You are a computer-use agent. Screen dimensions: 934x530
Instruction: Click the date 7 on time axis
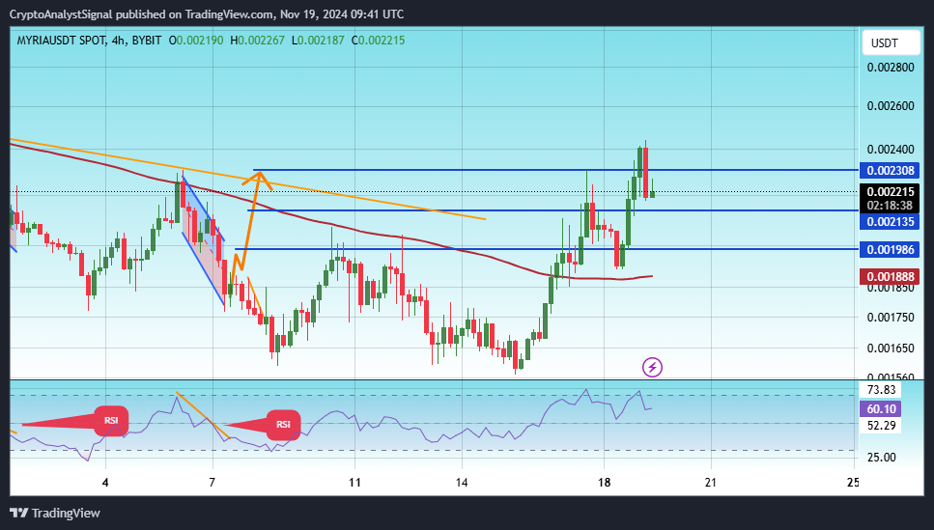(x=212, y=482)
